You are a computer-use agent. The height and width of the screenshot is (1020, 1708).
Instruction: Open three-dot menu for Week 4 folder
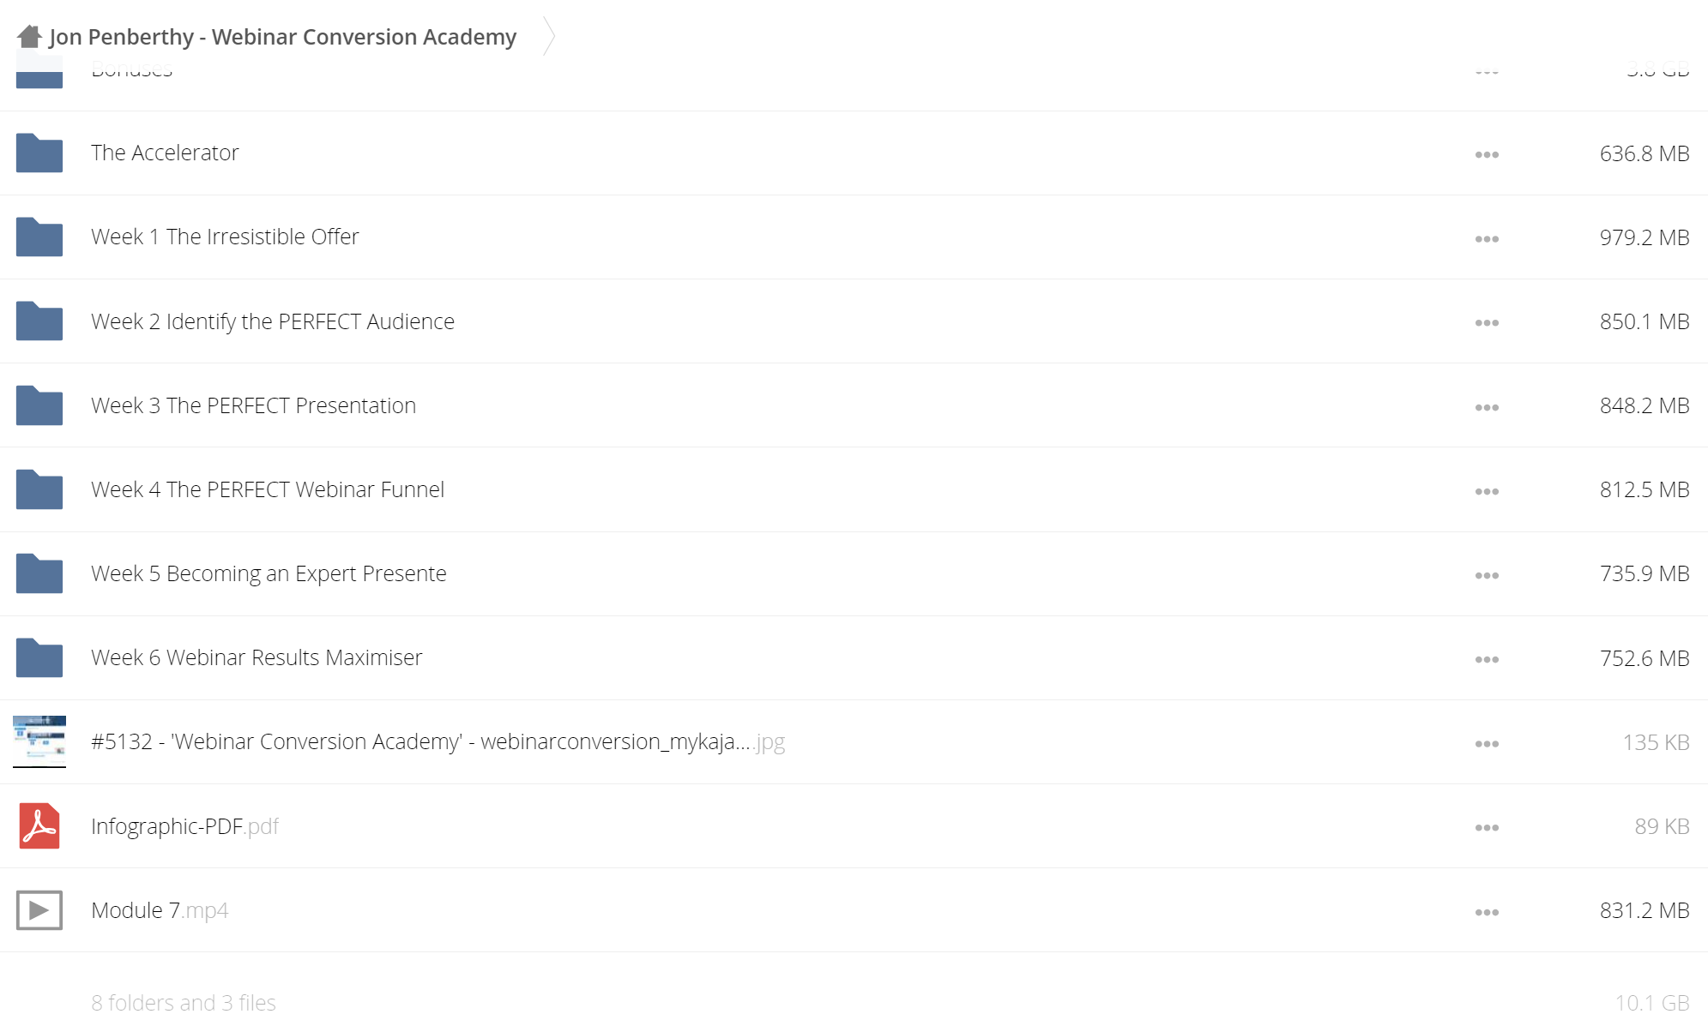[1487, 492]
